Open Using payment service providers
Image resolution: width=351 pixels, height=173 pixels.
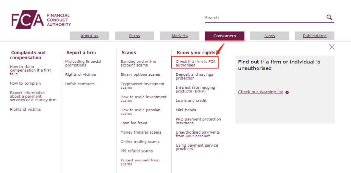point(197,147)
